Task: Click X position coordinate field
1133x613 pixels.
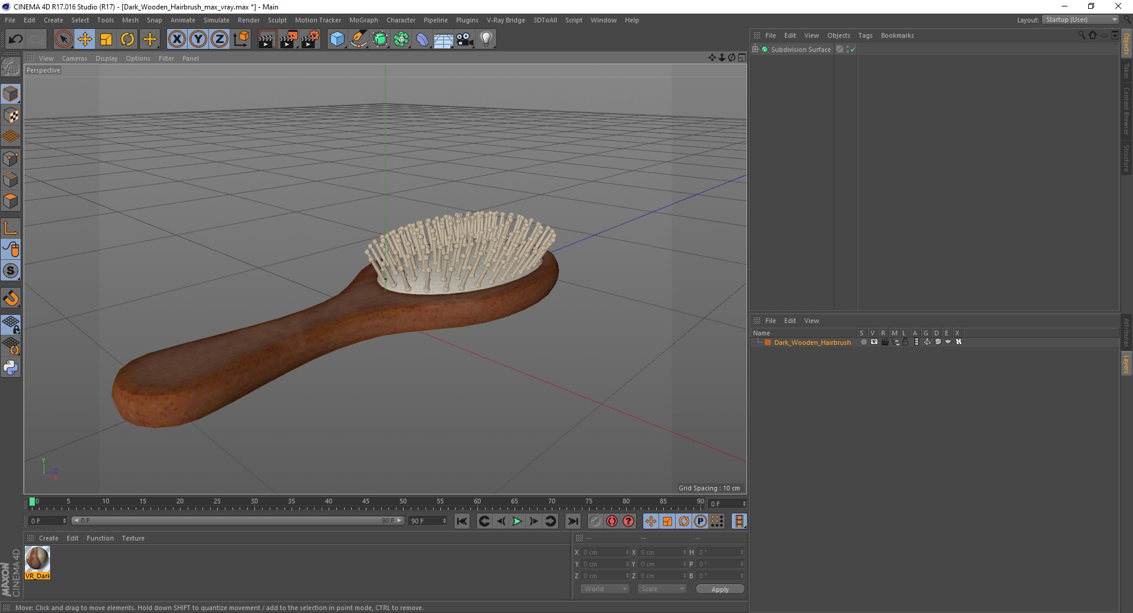Action: [x=605, y=552]
